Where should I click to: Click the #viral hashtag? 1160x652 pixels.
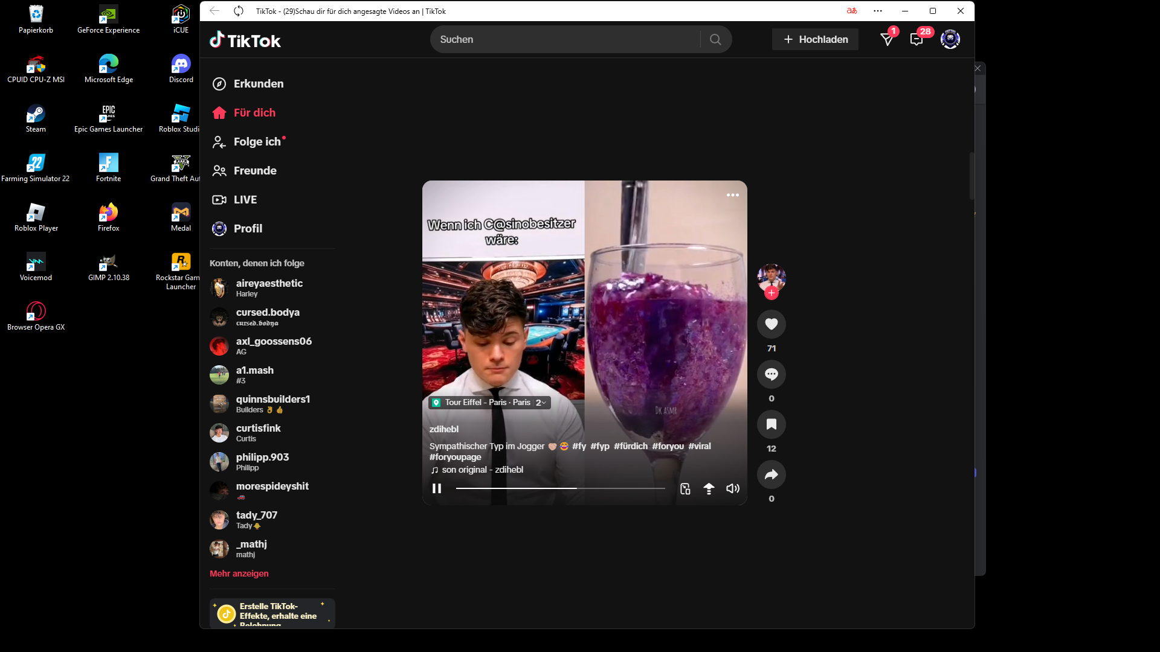[x=700, y=446]
